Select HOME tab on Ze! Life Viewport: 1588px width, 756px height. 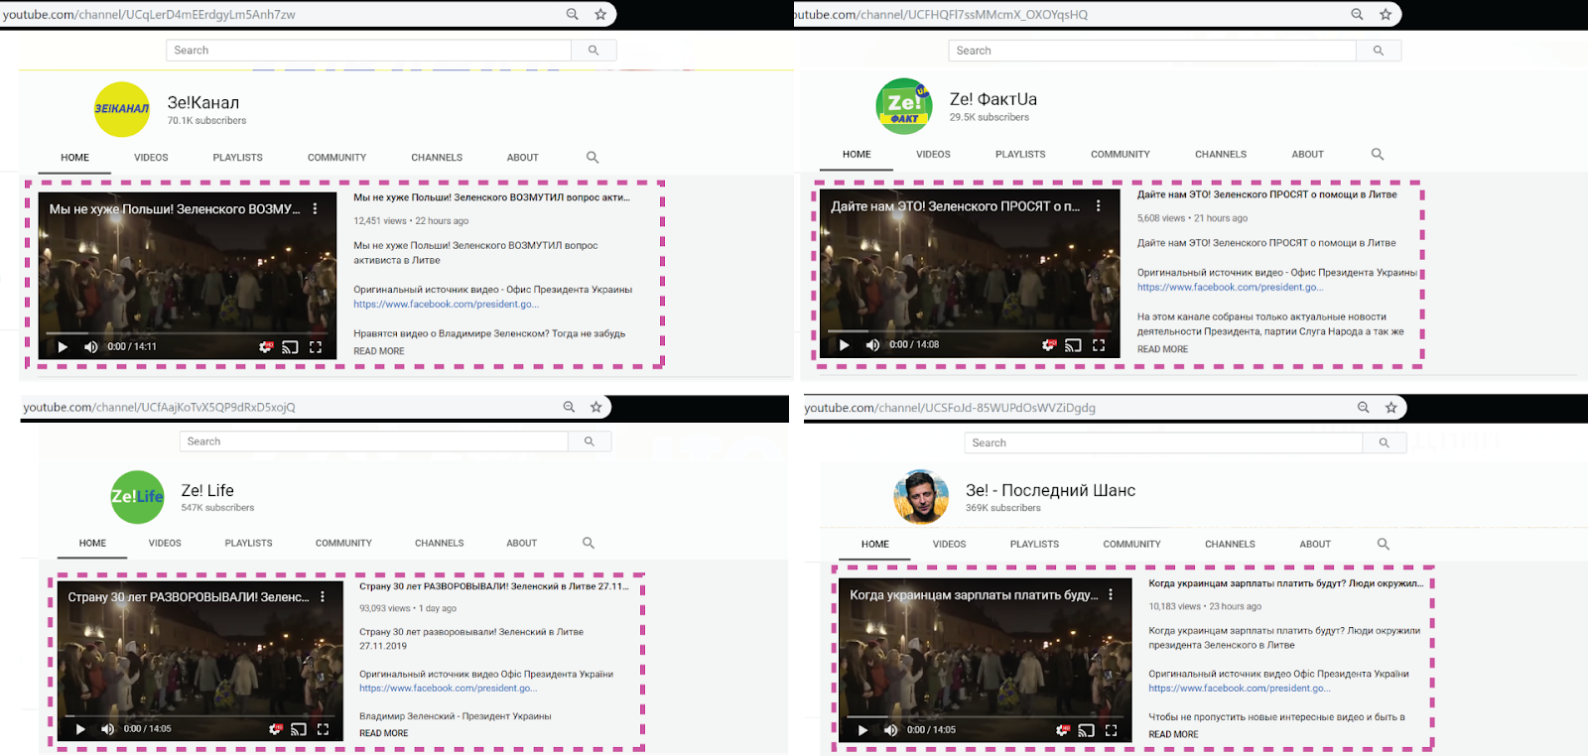click(x=92, y=544)
